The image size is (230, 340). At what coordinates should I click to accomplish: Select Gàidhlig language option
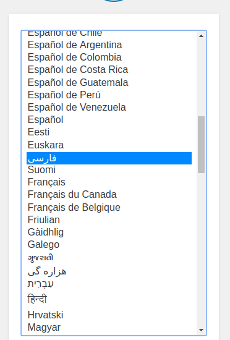point(109,232)
